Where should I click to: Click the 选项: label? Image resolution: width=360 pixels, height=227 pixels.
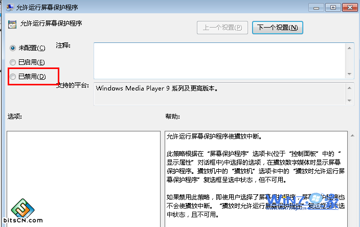pos(15,117)
